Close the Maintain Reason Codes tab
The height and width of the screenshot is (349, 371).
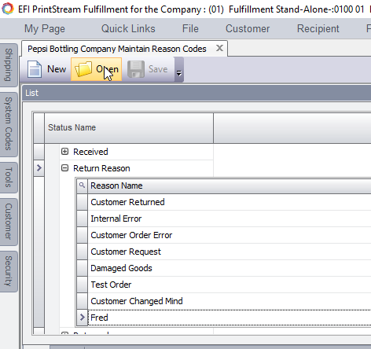pyautogui.click(x=219, y=48)
